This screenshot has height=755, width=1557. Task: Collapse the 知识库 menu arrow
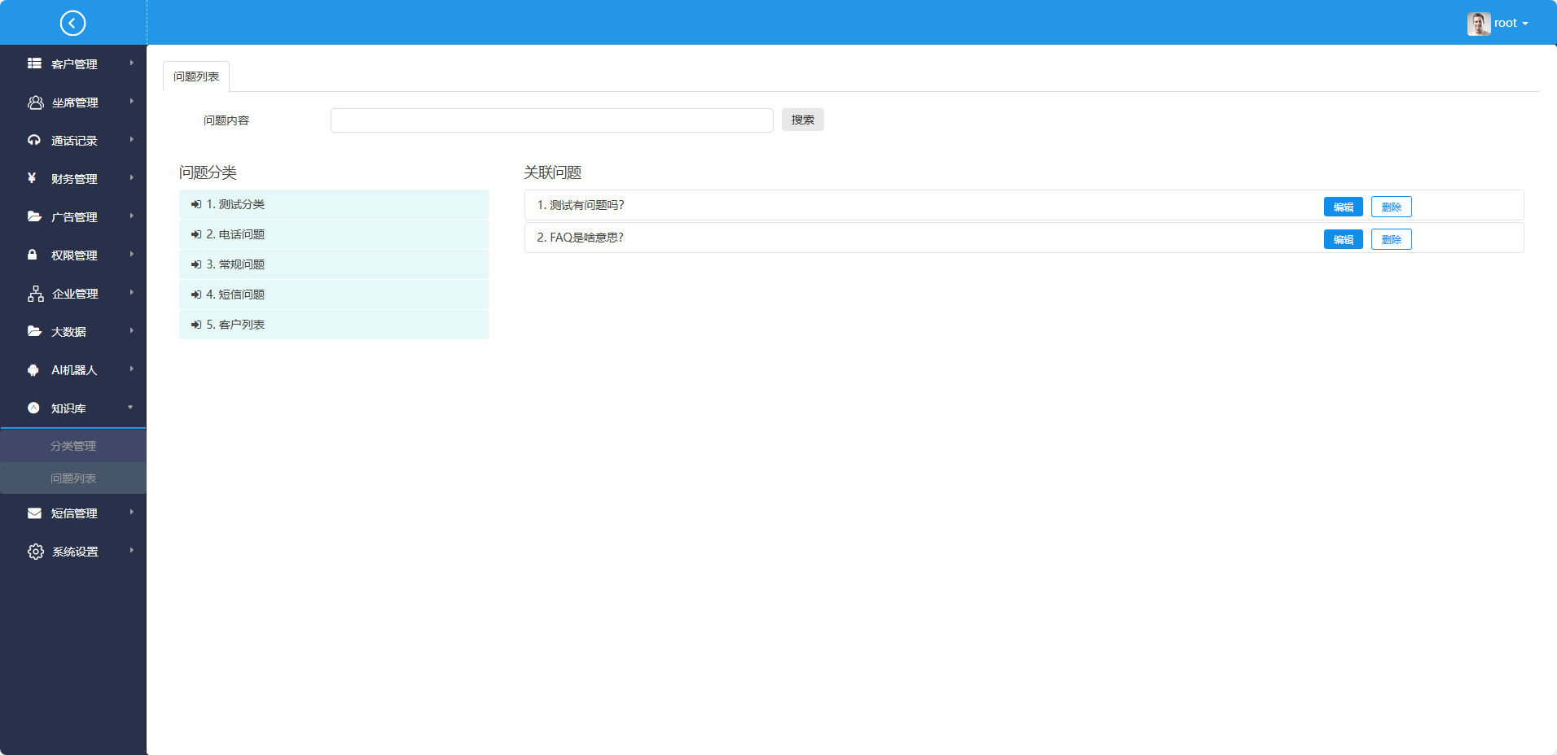130,408
